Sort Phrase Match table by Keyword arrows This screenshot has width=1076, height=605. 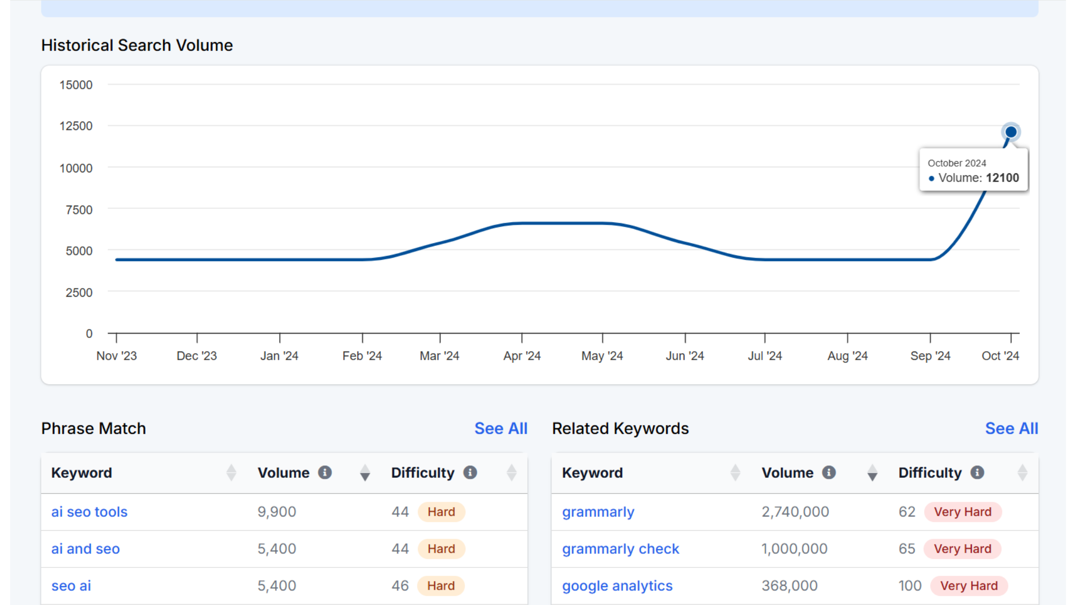pyautogui.click(x=231, y=472)
